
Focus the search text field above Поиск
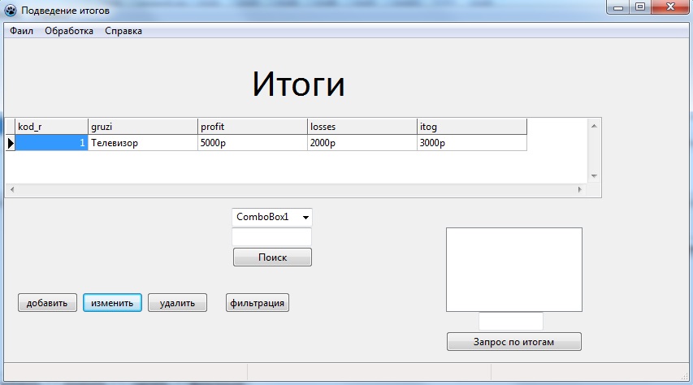tap(272, 237)
